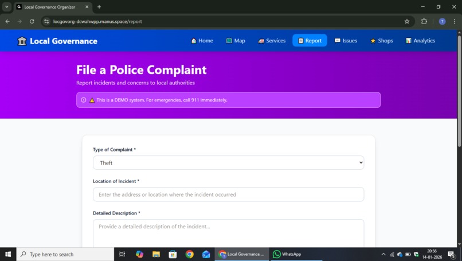Click the browser forward arrow
Viewport: 462px width, 261px height.
19,22
